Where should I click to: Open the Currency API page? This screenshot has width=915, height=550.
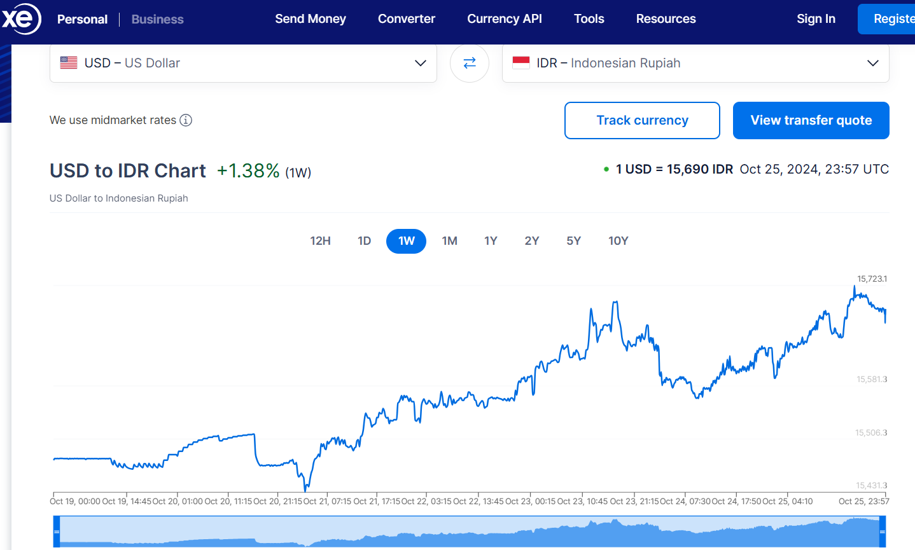click(505, 19)
